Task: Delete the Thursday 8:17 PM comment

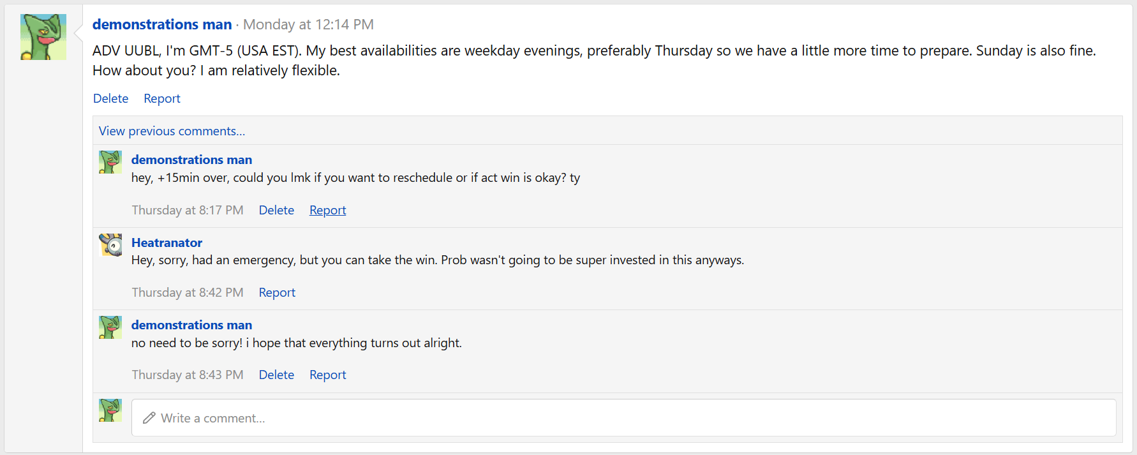Action: coord(276,210)
